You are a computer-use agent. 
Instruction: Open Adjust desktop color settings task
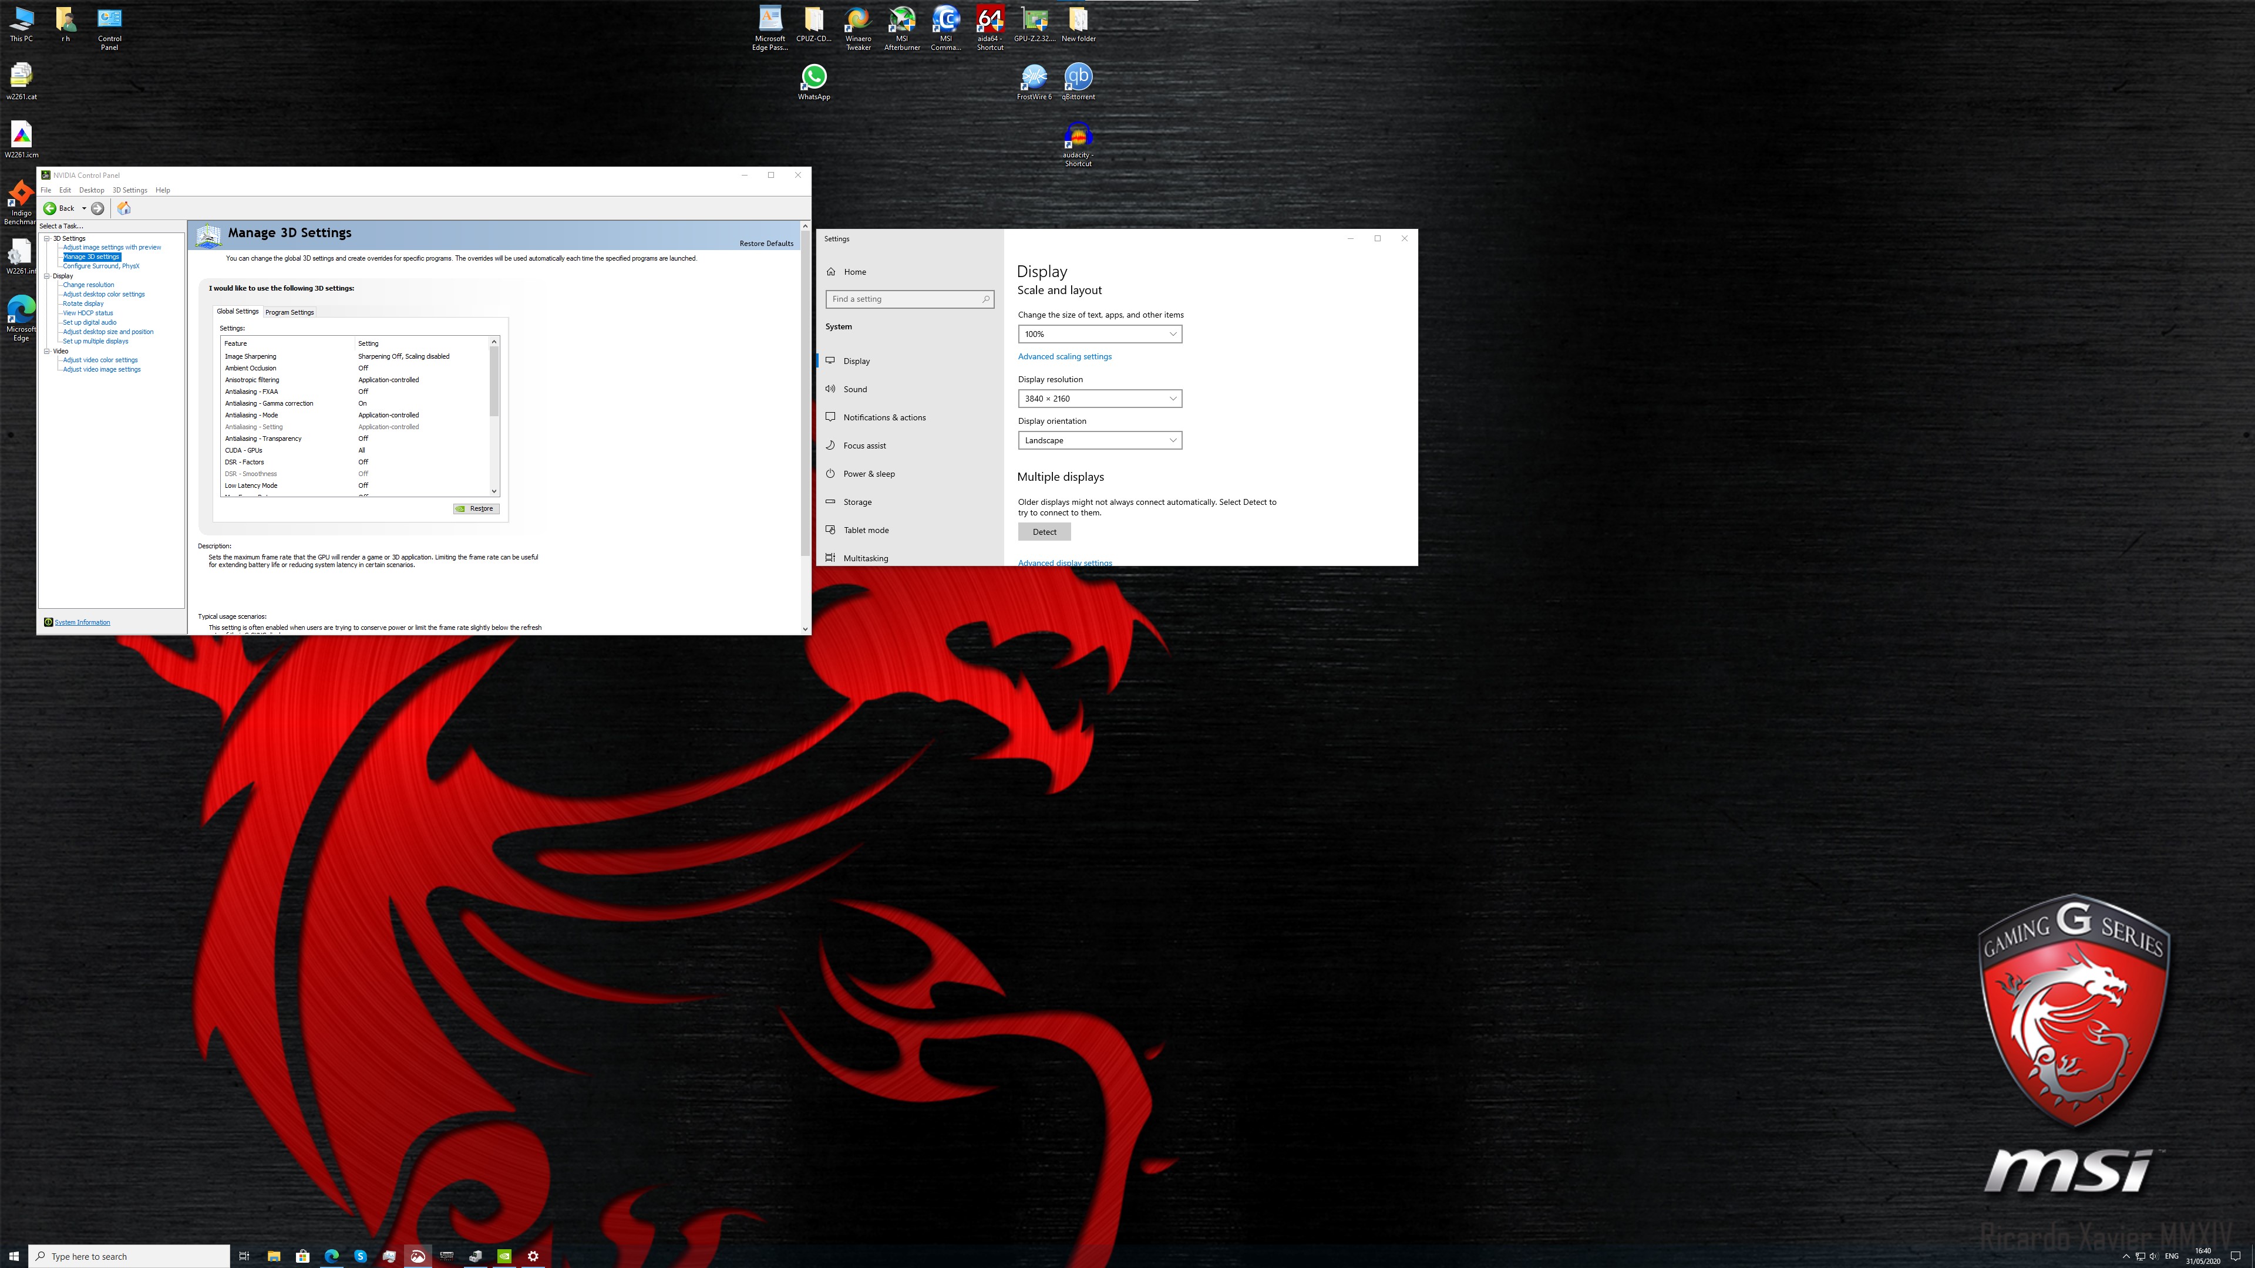point(103,294)
